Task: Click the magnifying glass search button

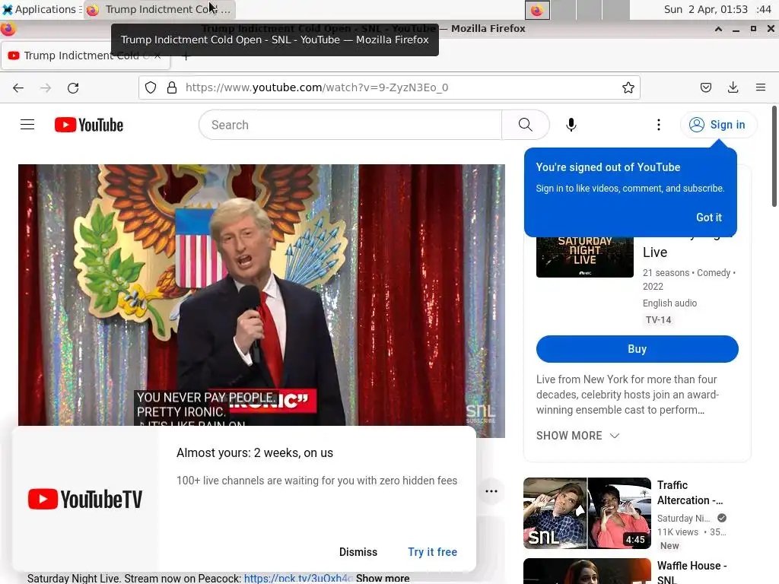Action: coord(525,125)
